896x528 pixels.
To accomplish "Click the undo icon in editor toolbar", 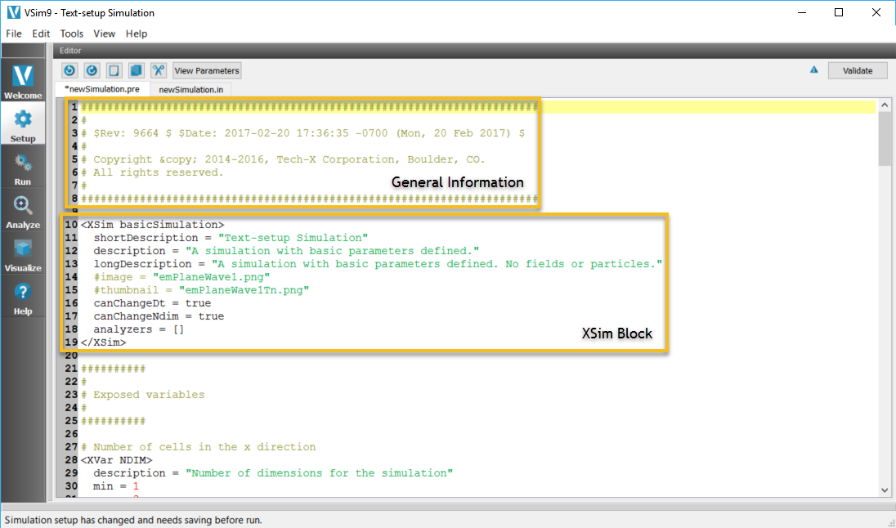I will pos(69,70).
